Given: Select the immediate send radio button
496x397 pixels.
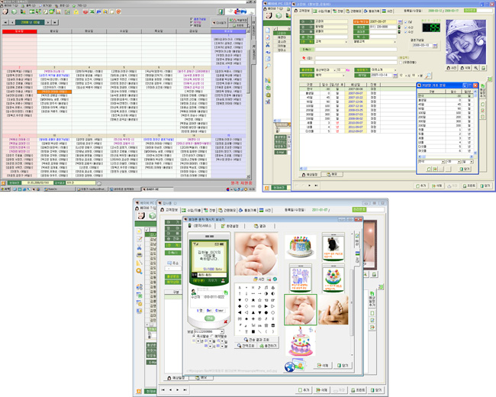Looking at the screenshot, I should pyautogui.click(x=194, y=336).
